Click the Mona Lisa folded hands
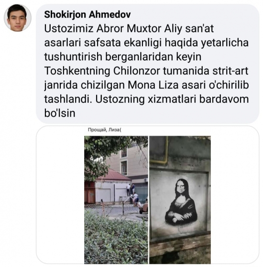This screenshot has height=267, width=263. point(177,217)
